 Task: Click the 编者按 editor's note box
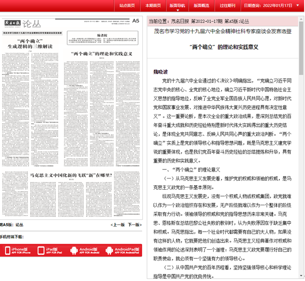102,38
